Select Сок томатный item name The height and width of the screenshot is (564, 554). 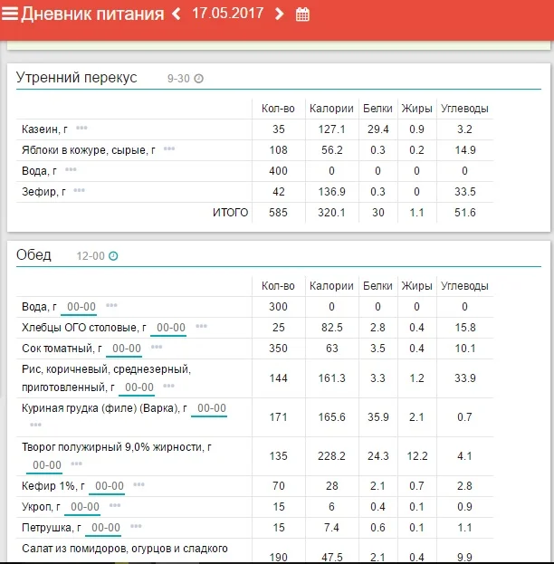point(62,349)
